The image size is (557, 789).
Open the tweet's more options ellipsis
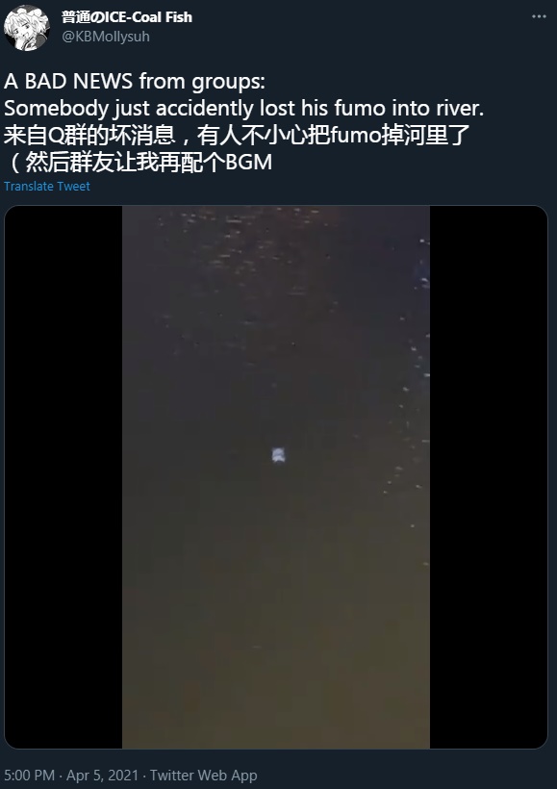pyautogui.click(x=539, y=16)
